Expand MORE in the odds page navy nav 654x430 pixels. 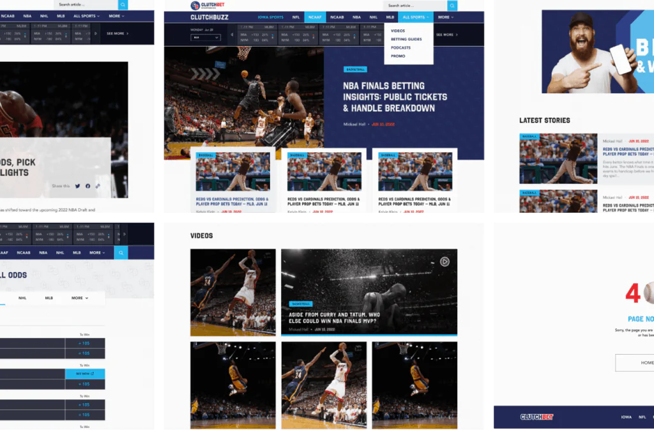[x=97, y=253]
